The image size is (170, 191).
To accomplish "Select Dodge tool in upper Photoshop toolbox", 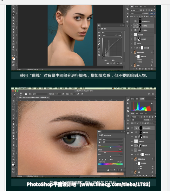I will tap(13, 32).
